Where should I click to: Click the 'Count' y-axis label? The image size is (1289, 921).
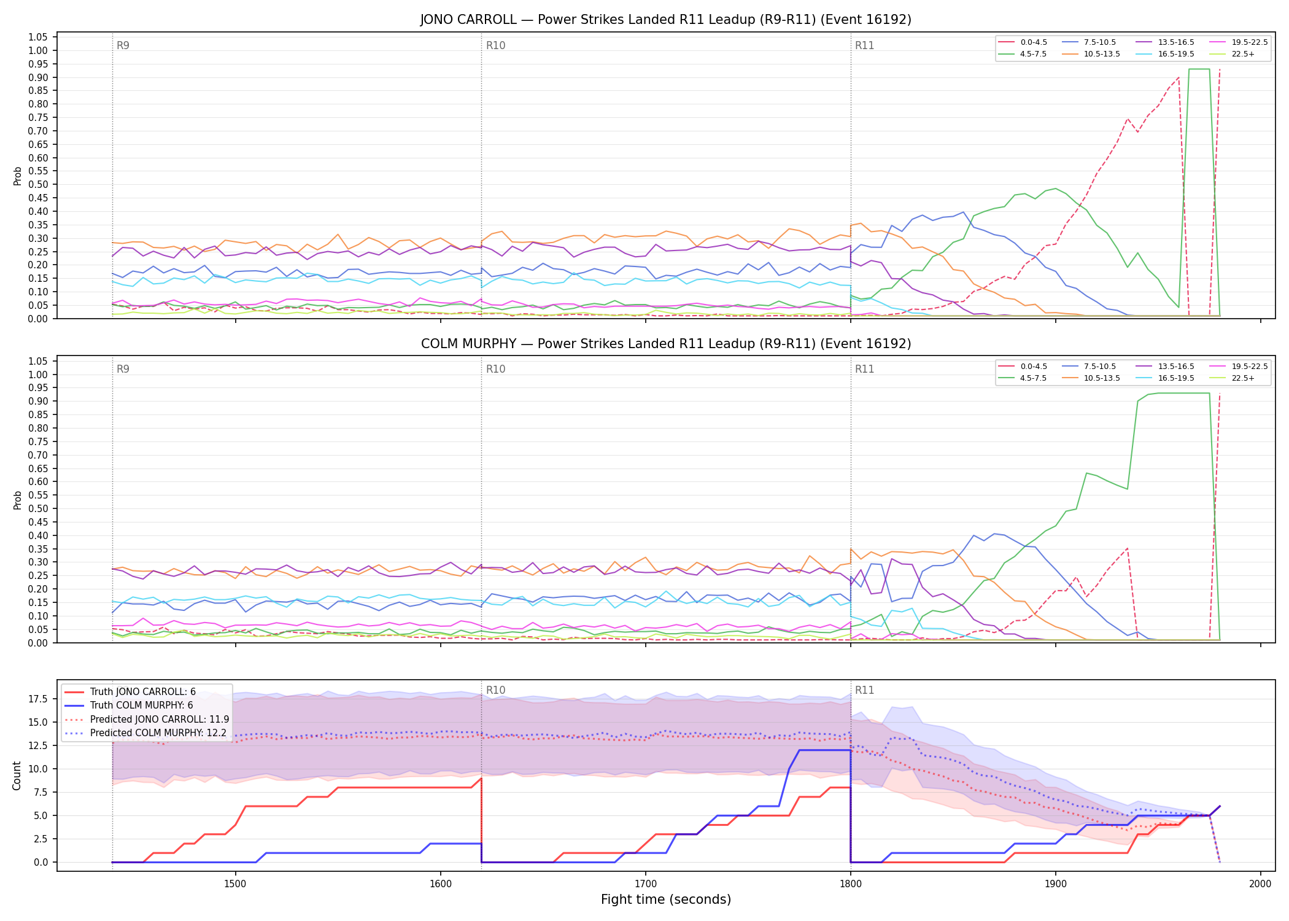click(x=17, y=775)
